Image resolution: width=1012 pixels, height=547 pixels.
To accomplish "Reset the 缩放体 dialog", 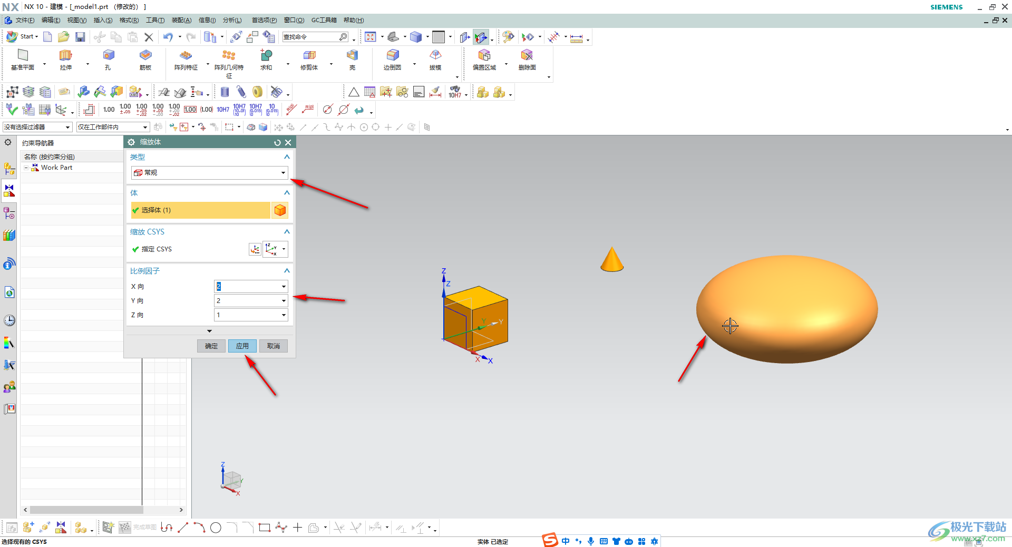I will 277,142.
